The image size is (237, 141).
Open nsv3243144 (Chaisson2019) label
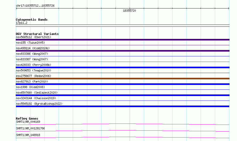tap(36, 98)
